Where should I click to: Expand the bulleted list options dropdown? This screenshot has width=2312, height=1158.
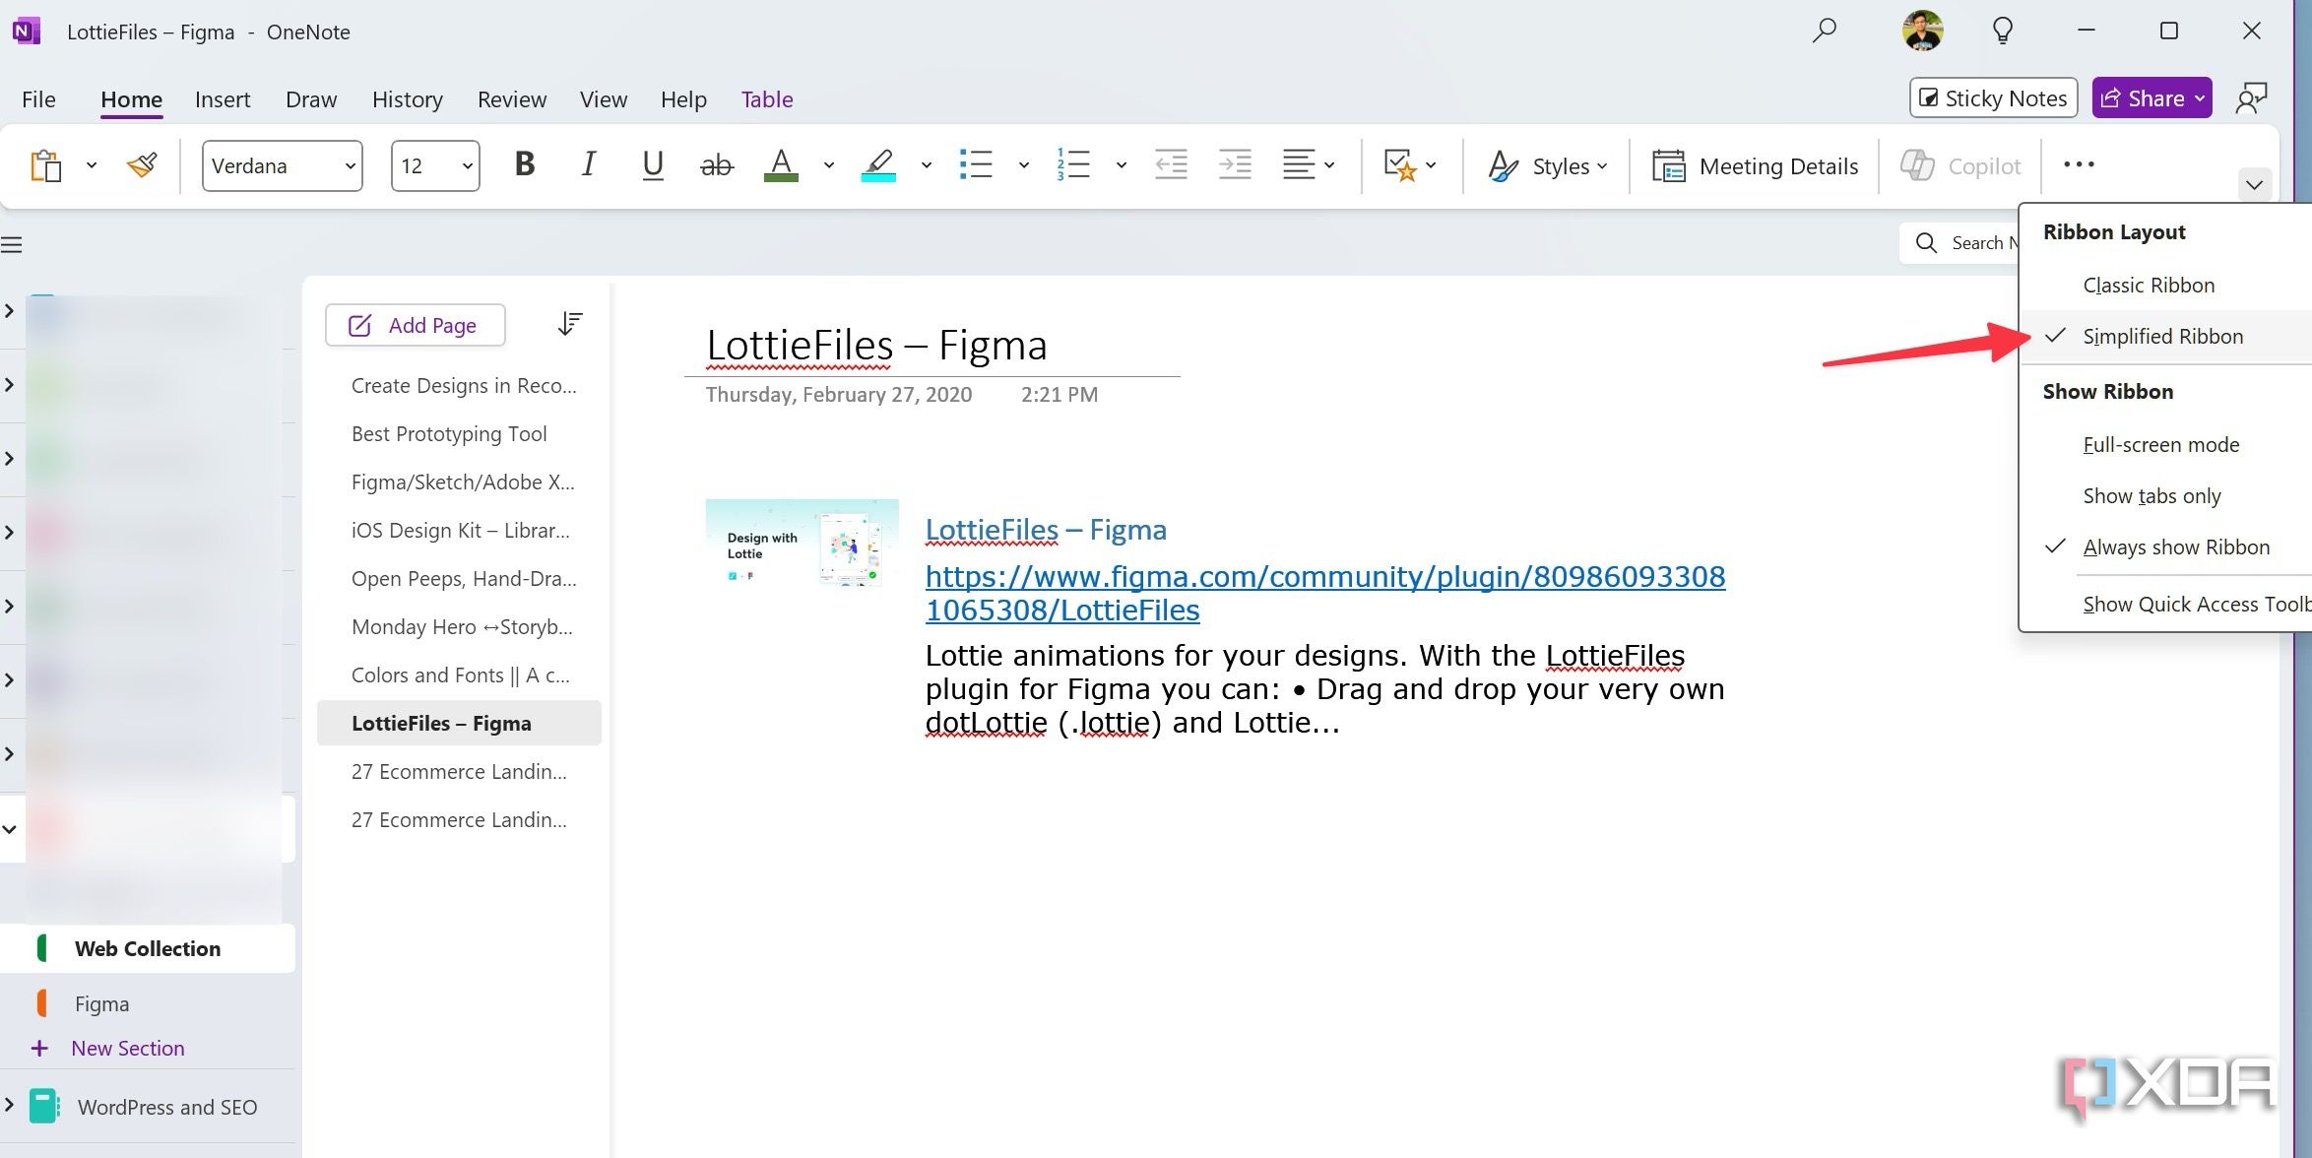1022,164
